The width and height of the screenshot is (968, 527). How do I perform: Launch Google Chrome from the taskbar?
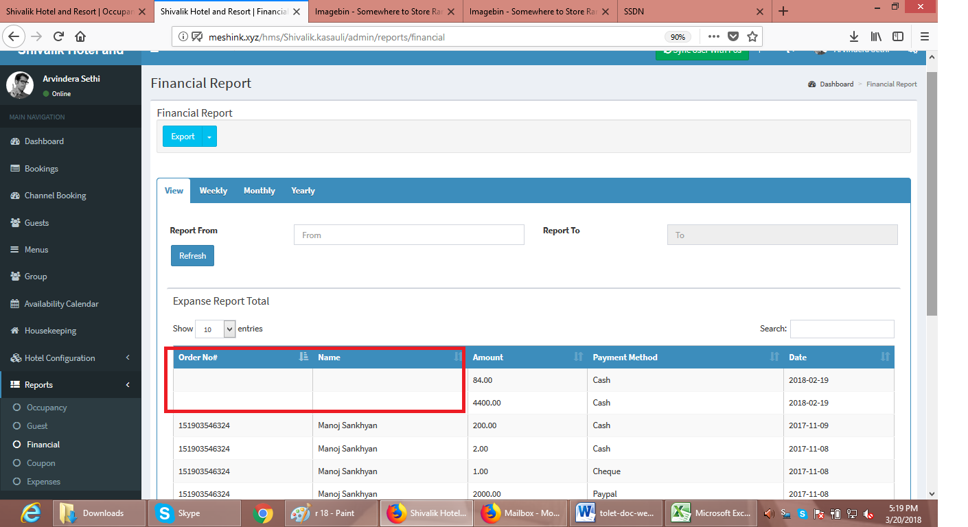click(x=262, y=513)
